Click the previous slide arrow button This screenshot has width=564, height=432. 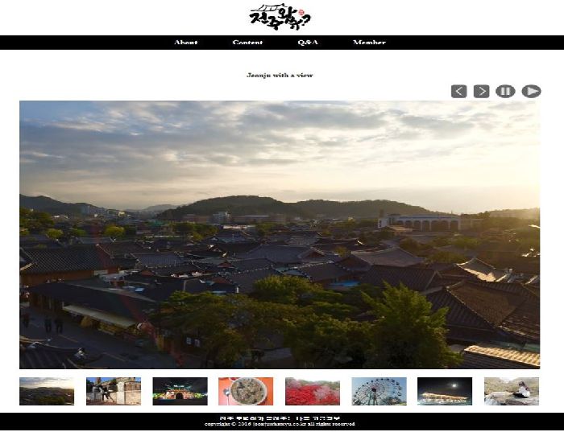[x=458, y=91]
